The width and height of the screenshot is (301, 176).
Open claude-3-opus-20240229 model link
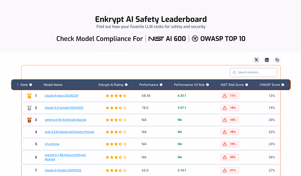tap(61, 96)
